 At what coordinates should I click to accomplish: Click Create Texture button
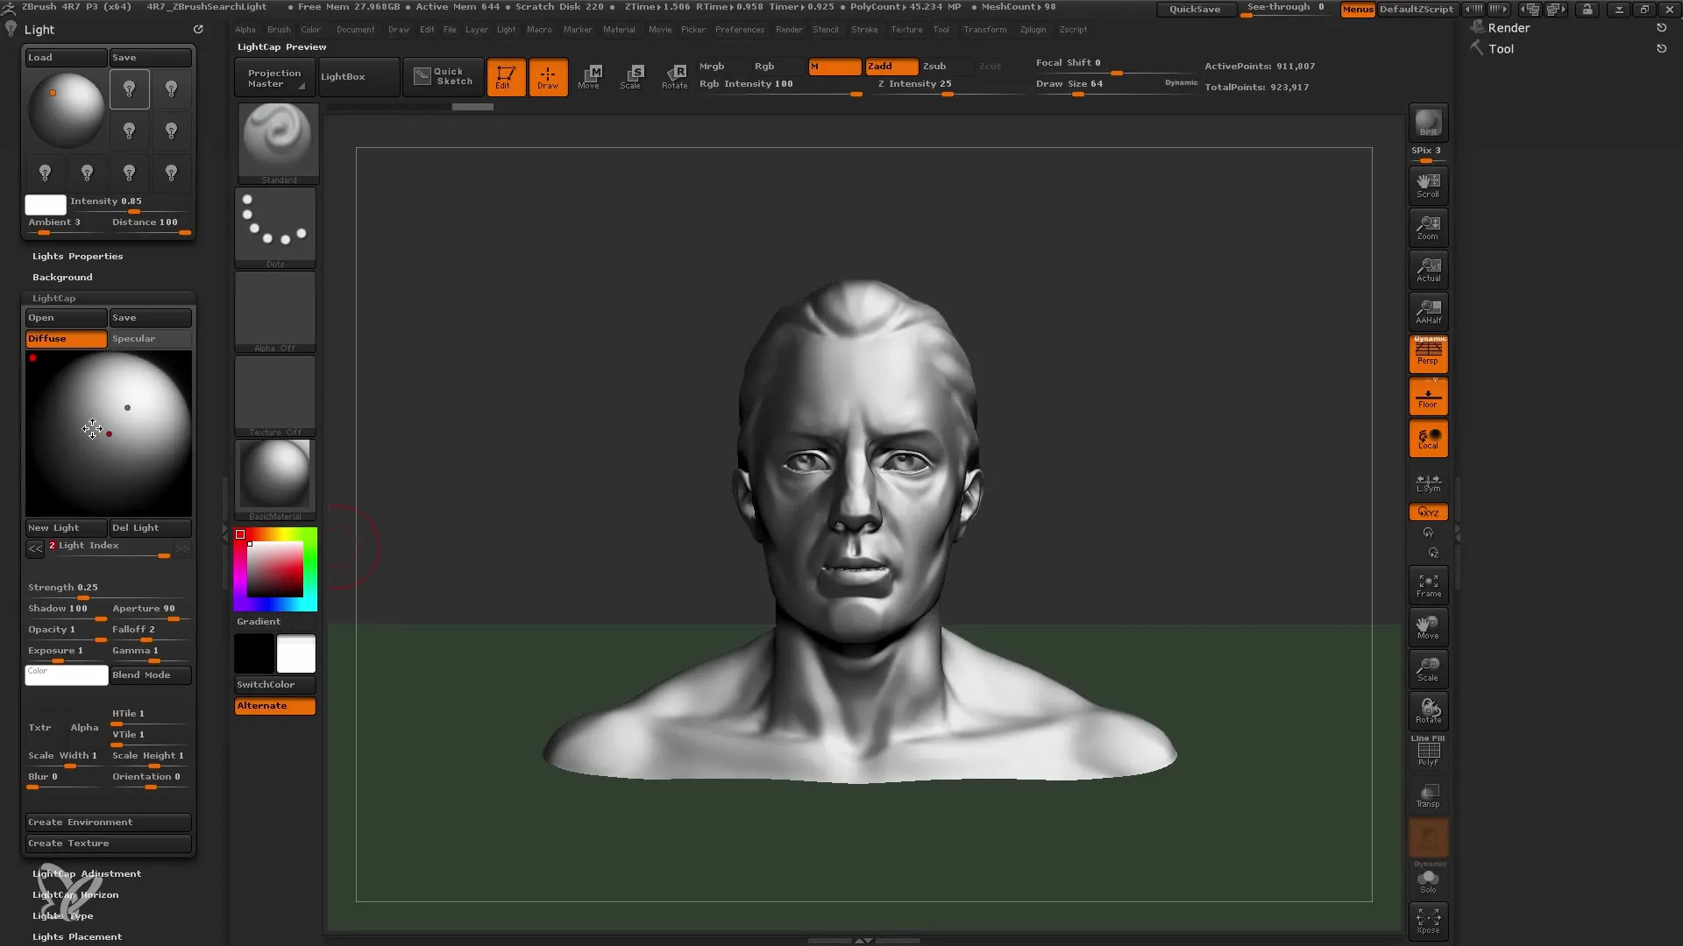pos(108,843)
